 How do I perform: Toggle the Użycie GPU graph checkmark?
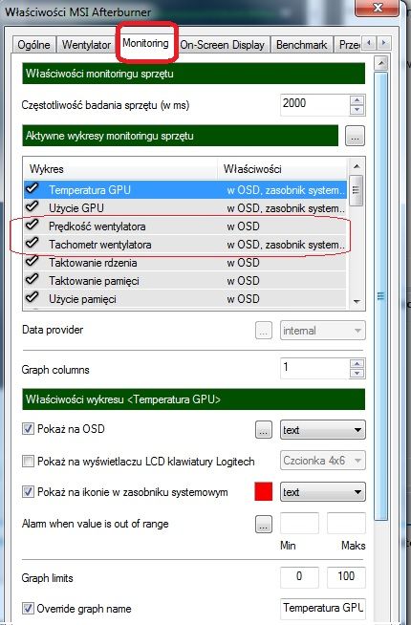[32, 206]
